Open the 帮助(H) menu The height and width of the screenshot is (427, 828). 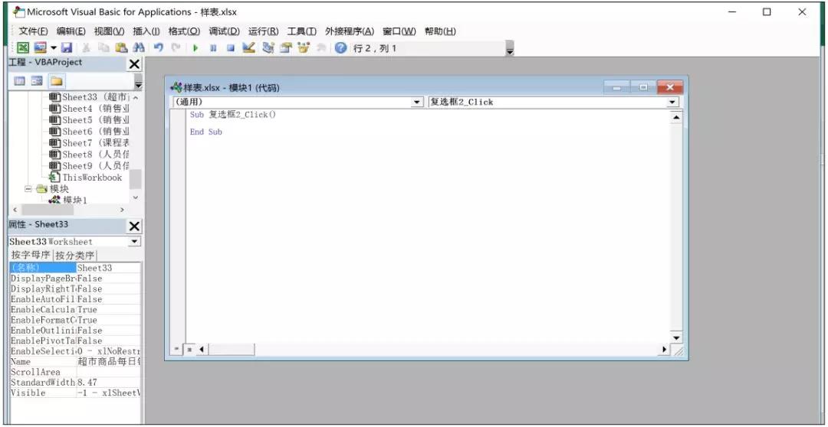(440, 31)
